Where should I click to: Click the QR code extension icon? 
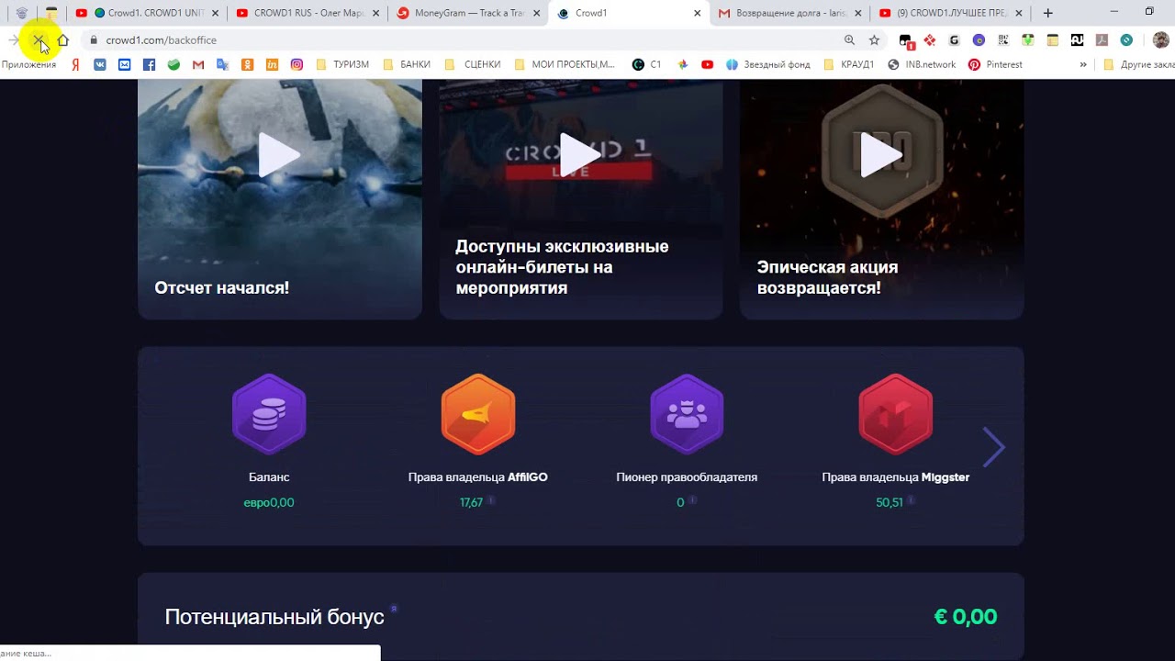[x=1003, y=40]
